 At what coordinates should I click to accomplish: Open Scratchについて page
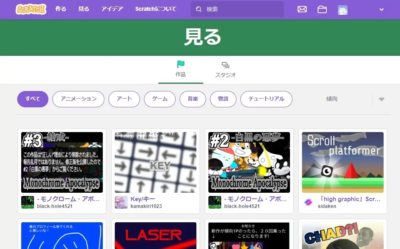156,9
